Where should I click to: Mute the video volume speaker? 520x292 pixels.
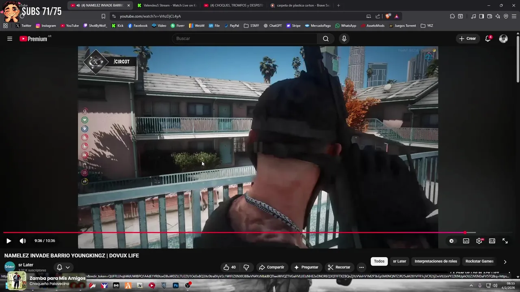23,241
